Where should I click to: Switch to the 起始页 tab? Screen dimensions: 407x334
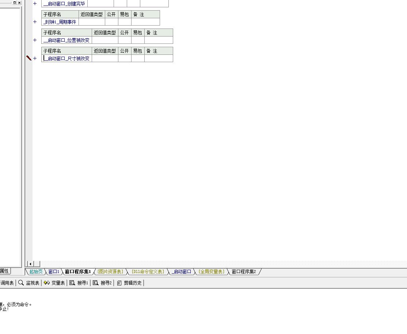click(x=36, y=272)
